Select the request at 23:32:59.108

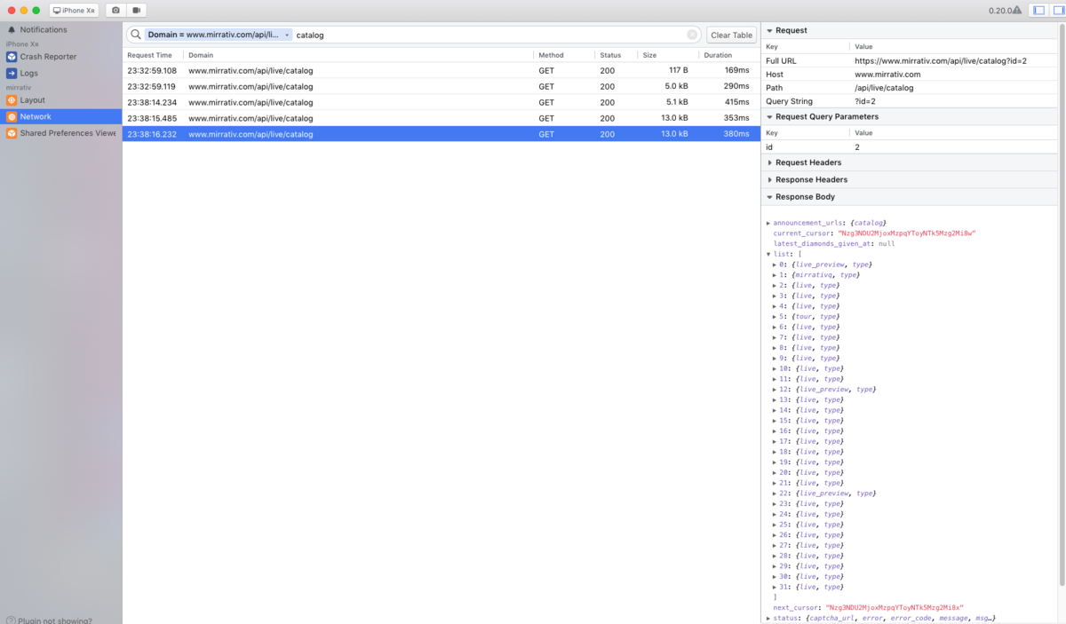coord(441,70)
